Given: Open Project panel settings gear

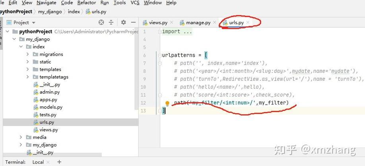Looking at the screenshot, I should tap(123, 23).
